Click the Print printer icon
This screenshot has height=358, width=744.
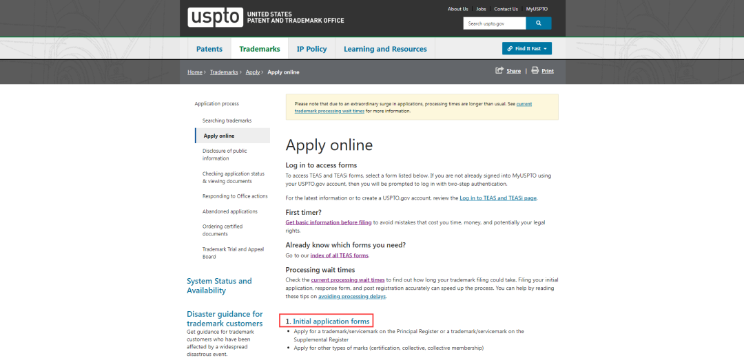tap(535, 71)
